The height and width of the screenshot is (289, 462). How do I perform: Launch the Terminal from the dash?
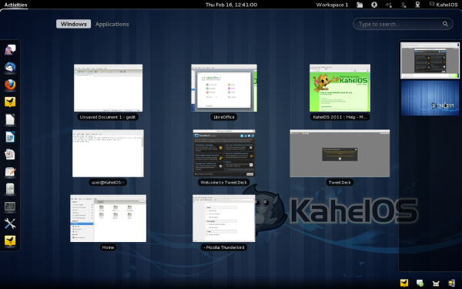click(x=10, y=207)
